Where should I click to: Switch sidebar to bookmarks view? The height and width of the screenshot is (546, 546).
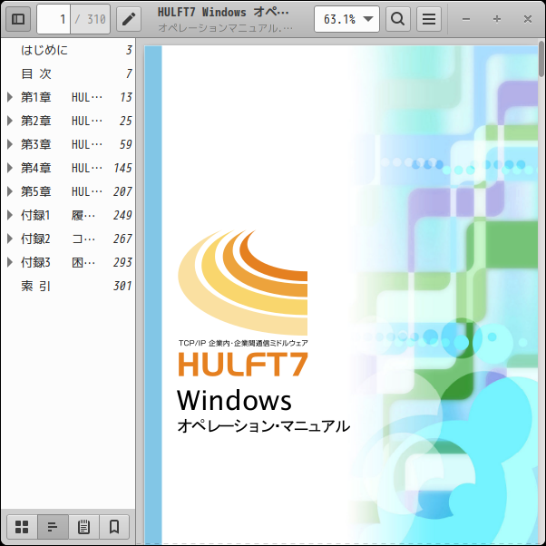114,526
